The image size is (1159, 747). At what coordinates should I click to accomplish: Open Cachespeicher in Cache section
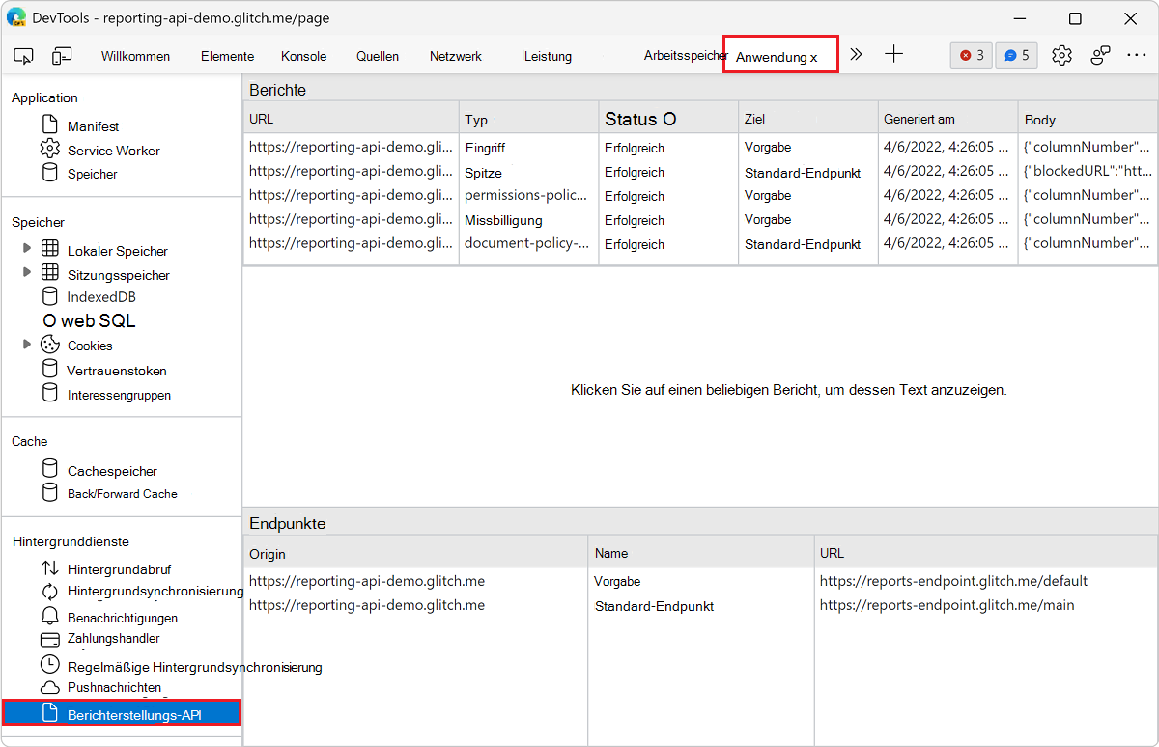tap(111, 471)
